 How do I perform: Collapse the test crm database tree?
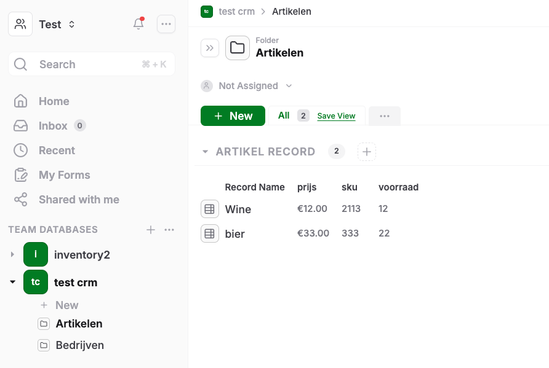click(12, 283)
